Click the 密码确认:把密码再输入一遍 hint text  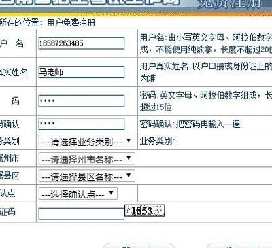[x=190, y=124]
